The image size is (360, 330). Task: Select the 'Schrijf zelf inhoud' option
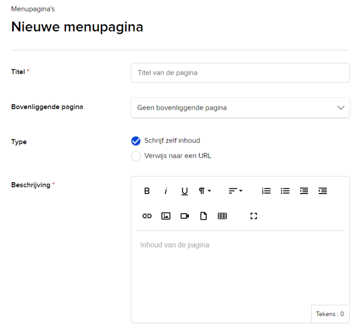coord(136,141)
